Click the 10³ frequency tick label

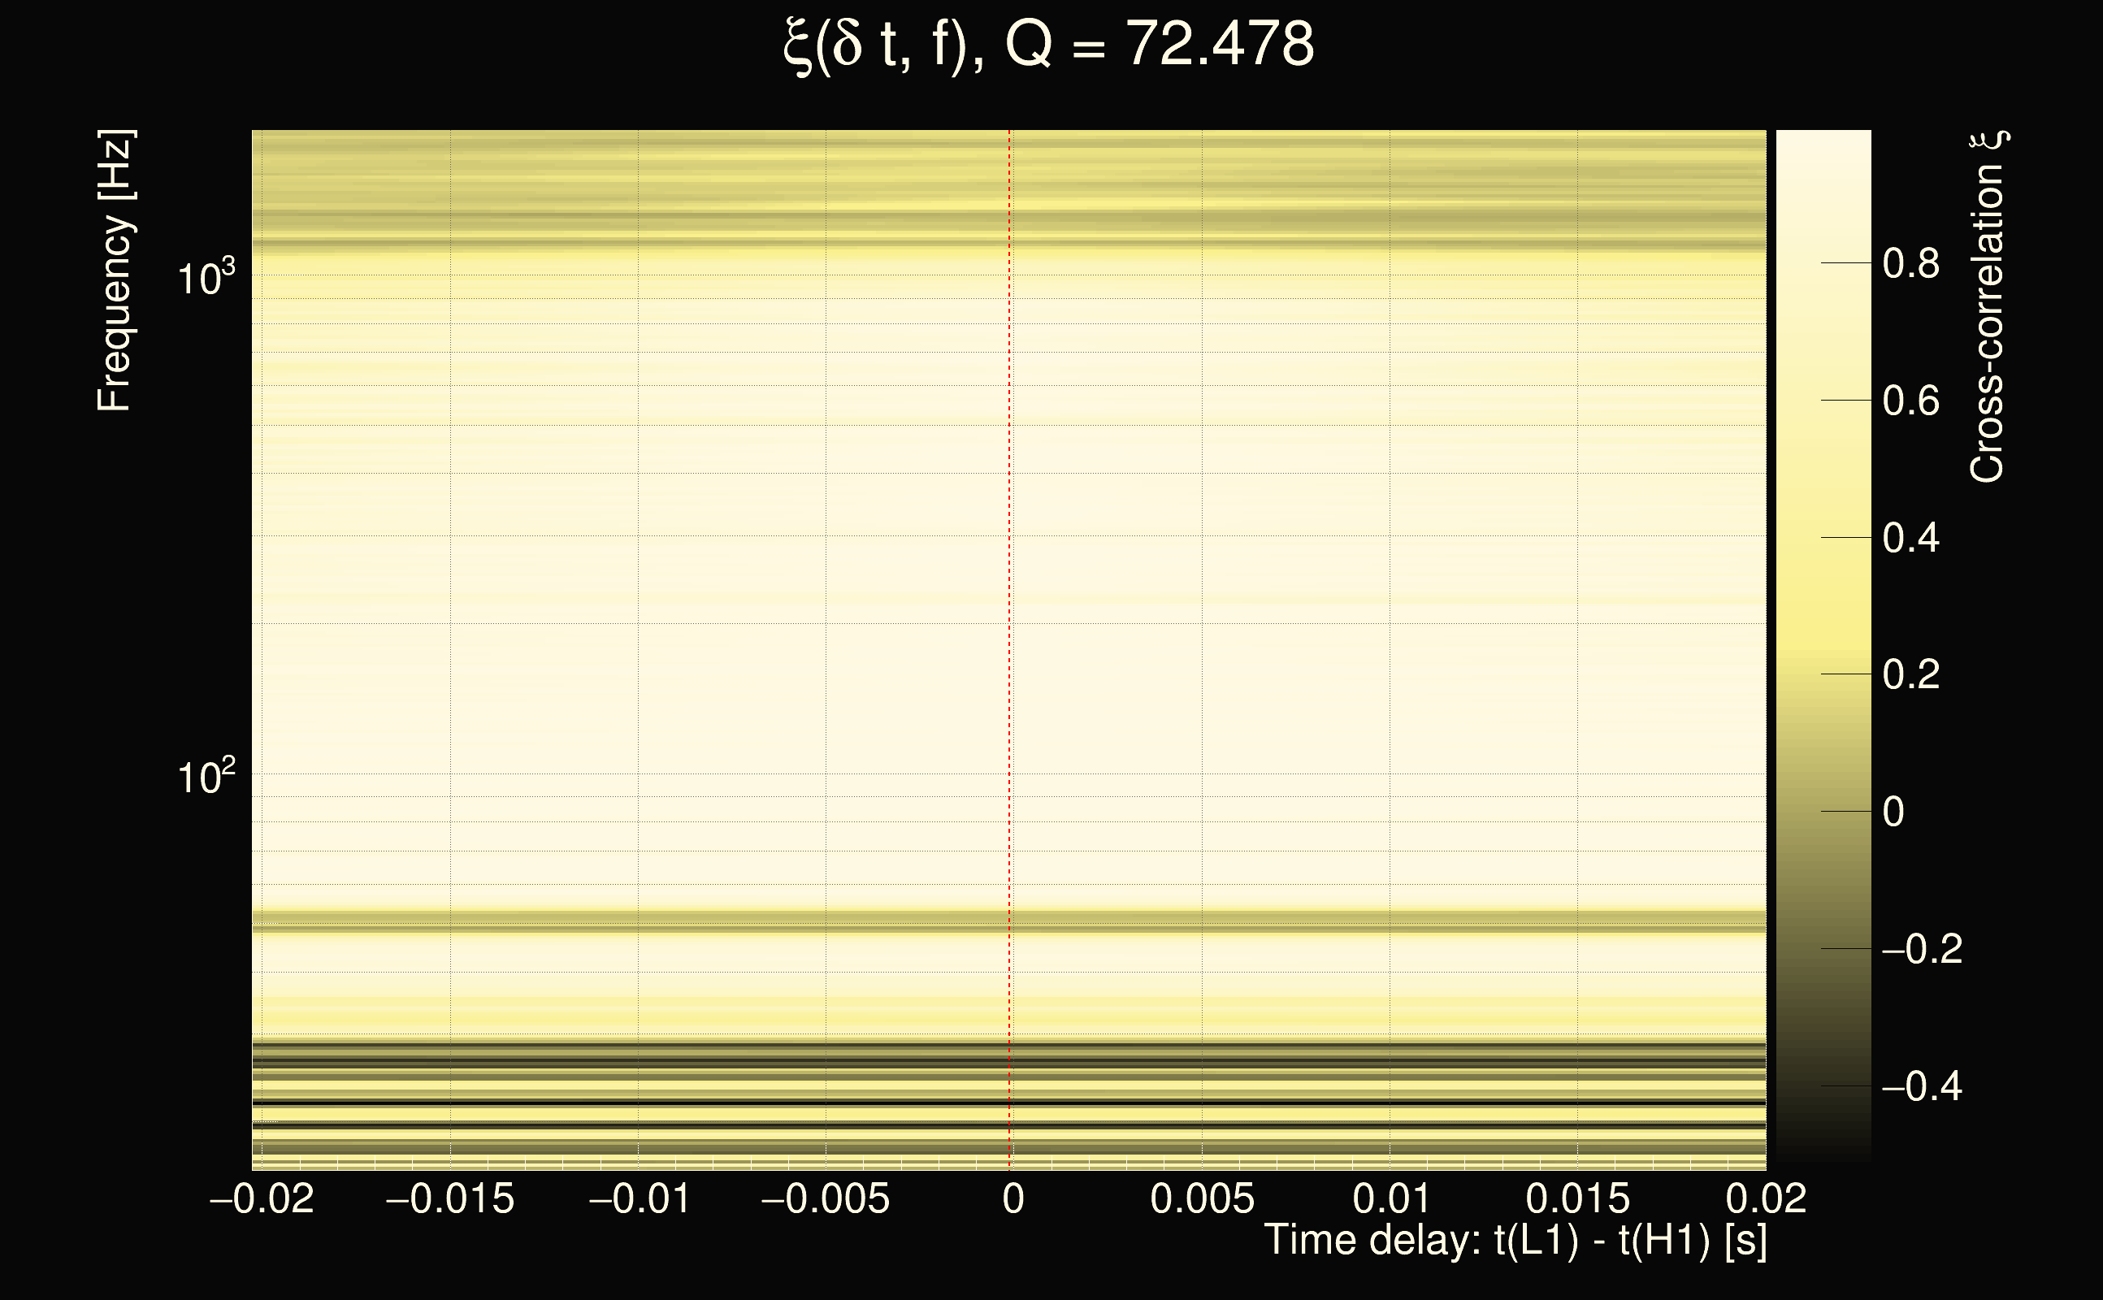(x=206, y=279)
